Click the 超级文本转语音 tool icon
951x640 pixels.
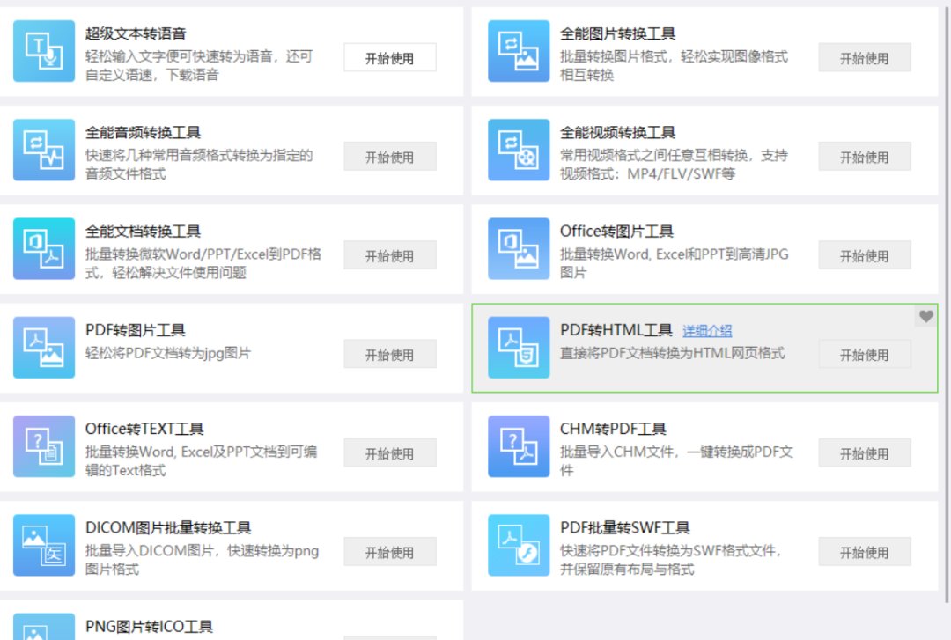(44, 51)
